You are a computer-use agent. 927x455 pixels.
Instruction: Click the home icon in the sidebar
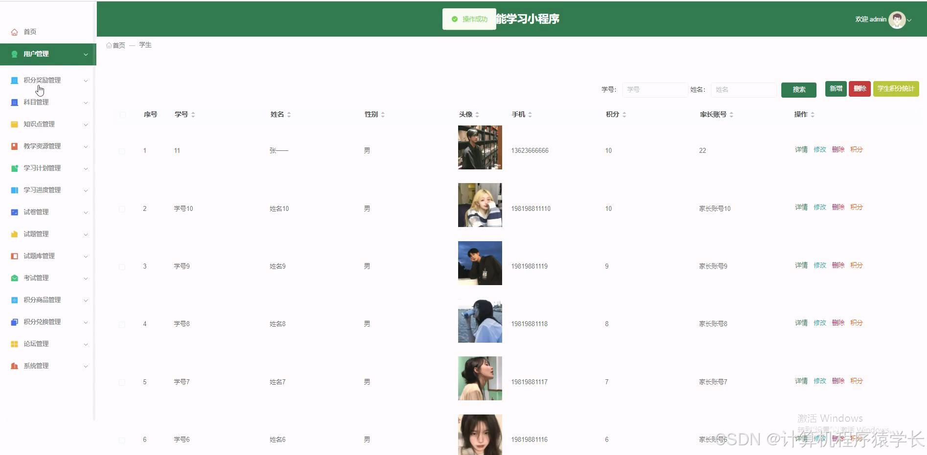[x=15, y=32]
